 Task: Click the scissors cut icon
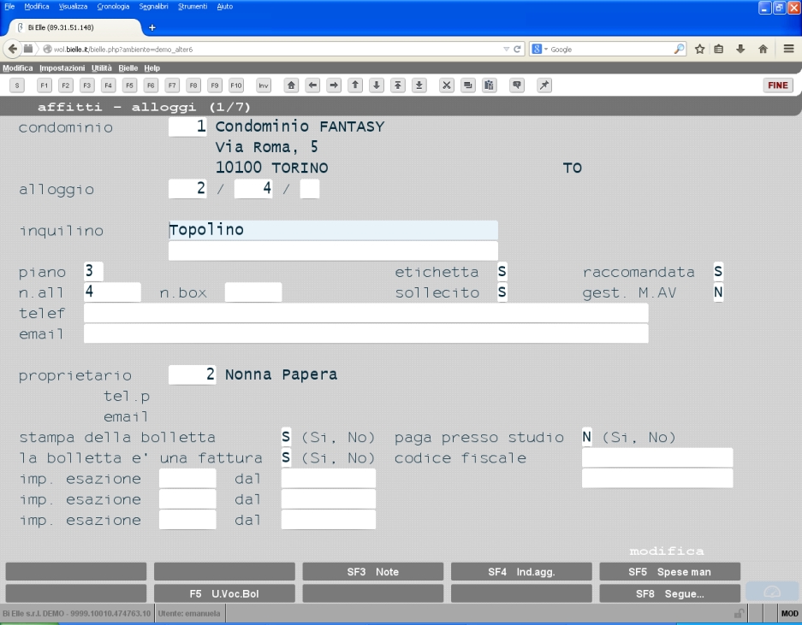[447, 85]
